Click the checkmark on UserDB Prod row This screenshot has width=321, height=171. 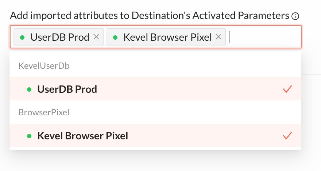tap(287, 89)
